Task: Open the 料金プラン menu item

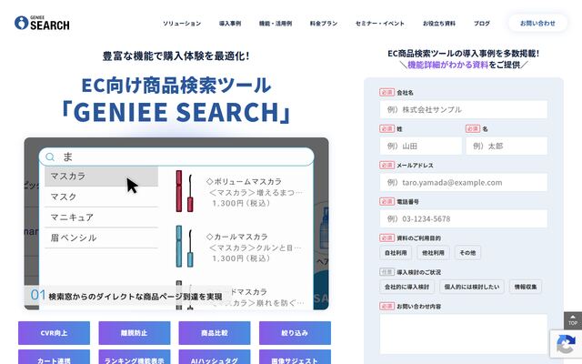Action: point(324,24)
